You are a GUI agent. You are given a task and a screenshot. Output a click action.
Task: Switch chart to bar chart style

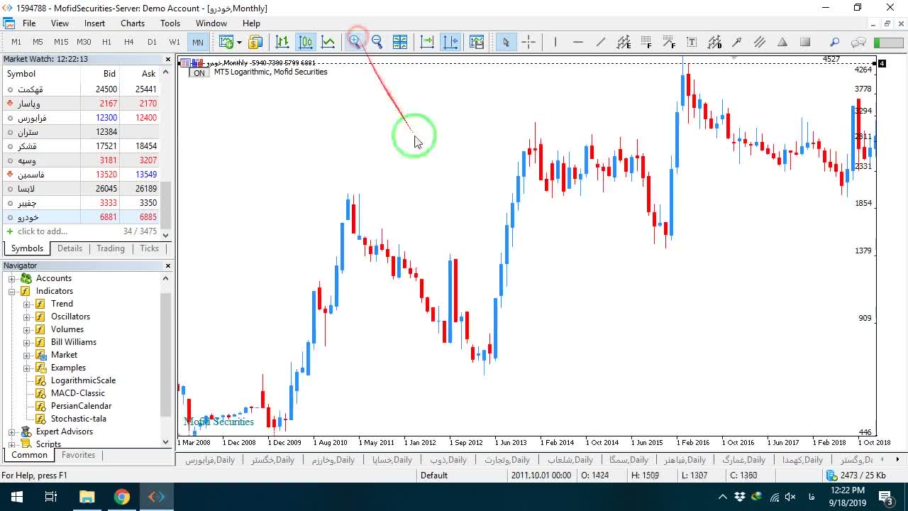tap(282, 42)
